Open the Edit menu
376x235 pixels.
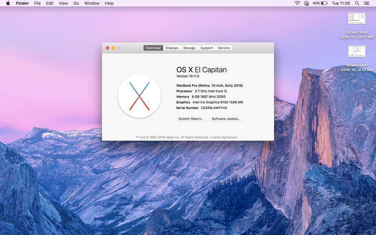[x=50, y=4]
